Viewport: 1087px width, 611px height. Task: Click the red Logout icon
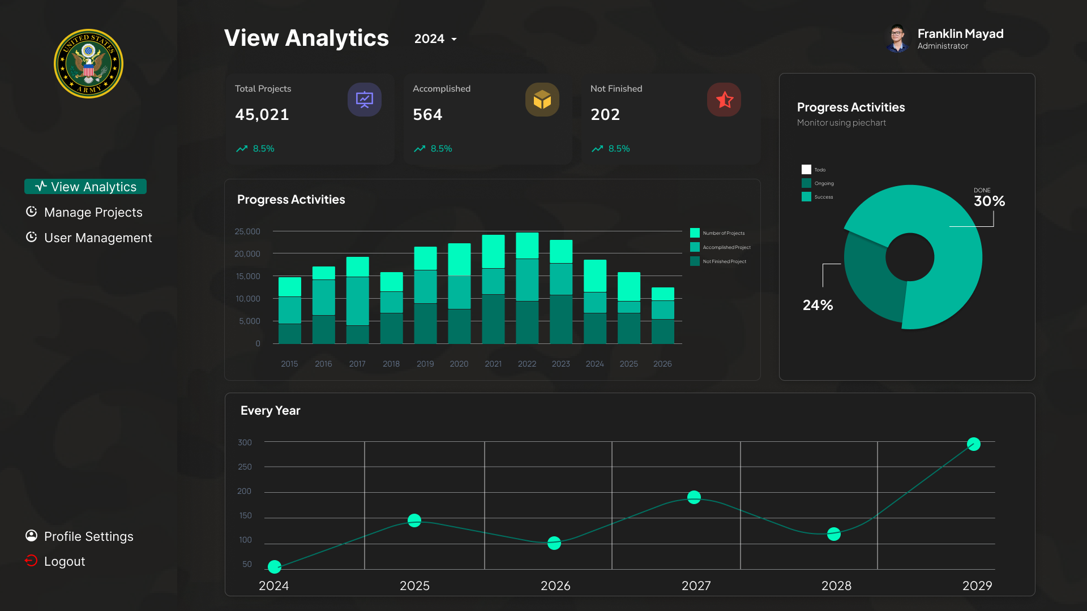coord(31,561)
